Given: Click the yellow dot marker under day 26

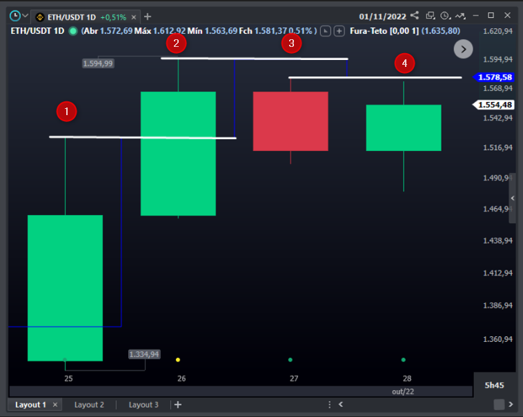Looking at the screenshot, I should point(178,360).
